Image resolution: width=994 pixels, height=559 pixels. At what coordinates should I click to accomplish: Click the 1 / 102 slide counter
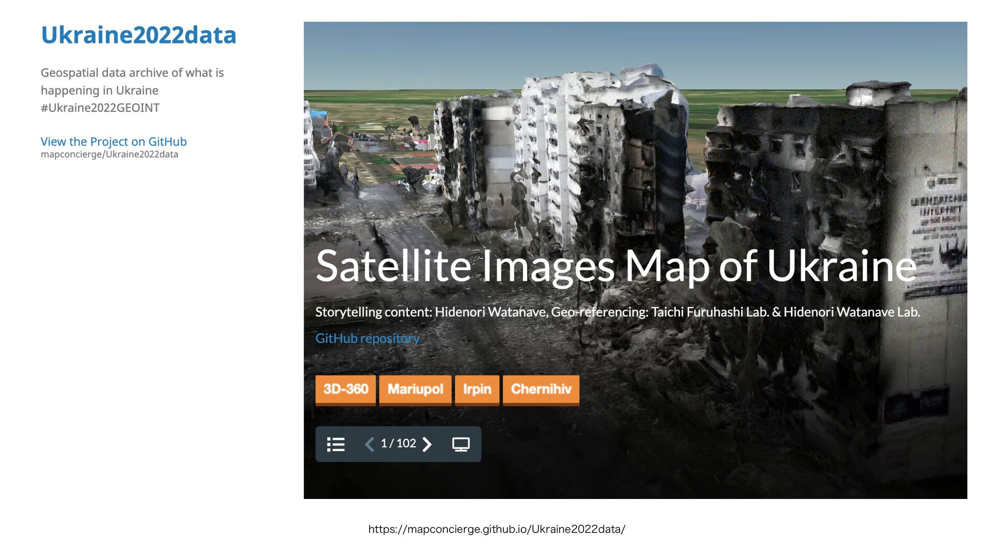coord(398,444)
